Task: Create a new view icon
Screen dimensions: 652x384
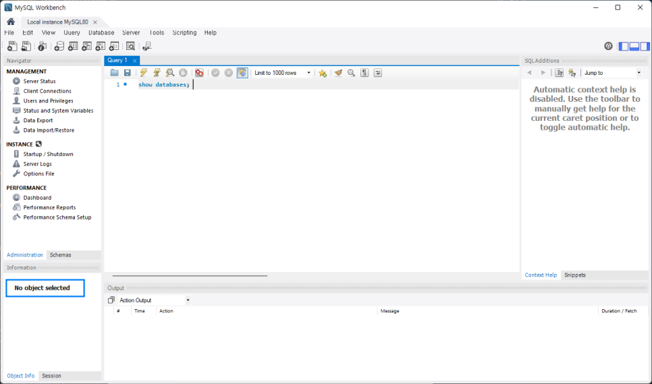Action: [x=86, y=46]
